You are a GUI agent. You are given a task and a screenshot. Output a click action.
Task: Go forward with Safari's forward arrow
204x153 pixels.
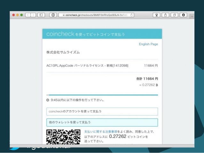click(33, 15)
